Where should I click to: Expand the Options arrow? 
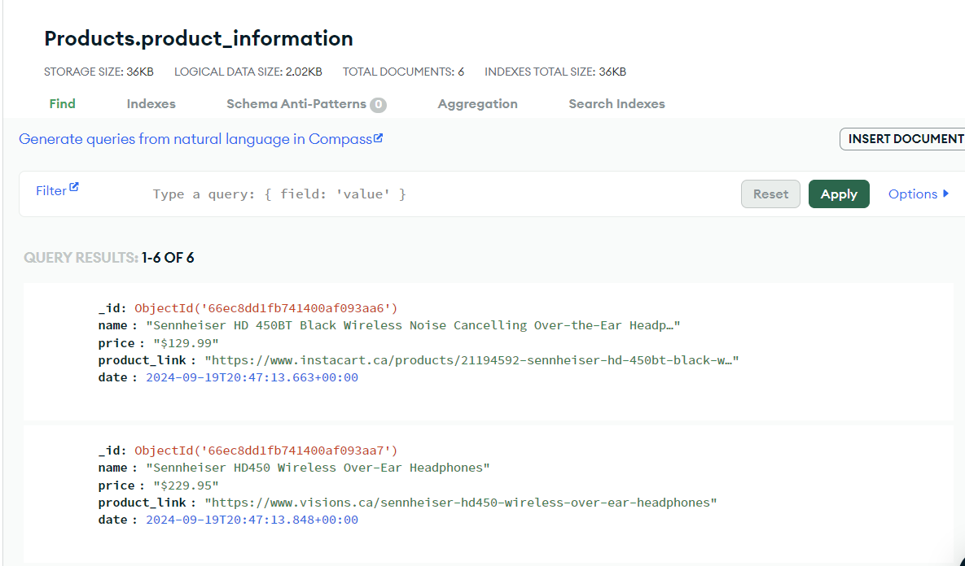945,194
